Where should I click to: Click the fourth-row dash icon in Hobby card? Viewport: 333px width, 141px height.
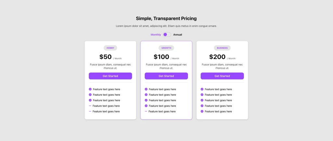[x=90, y=106]
